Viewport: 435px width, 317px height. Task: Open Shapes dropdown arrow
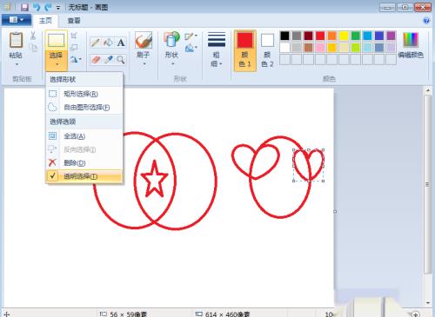click(x=172, y=64)
